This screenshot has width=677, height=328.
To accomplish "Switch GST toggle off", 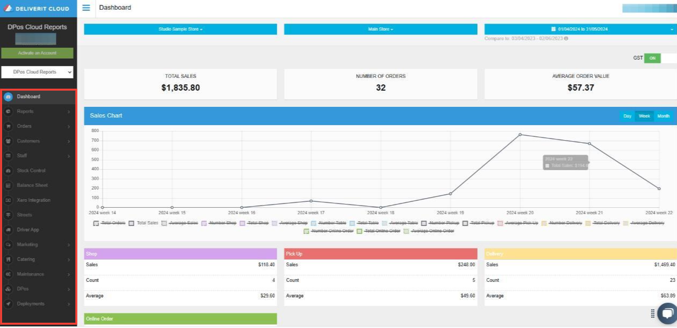I will pos(652,57).
